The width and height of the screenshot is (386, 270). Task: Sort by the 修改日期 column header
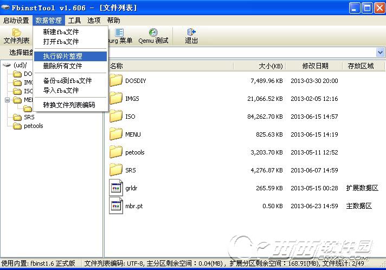point(314,66)
